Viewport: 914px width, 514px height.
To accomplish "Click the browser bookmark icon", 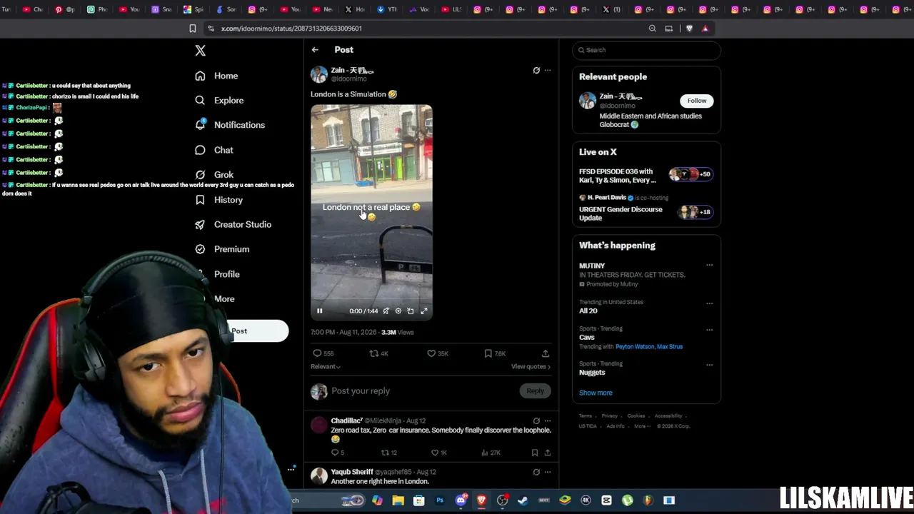I will click(x=192, y=29).
